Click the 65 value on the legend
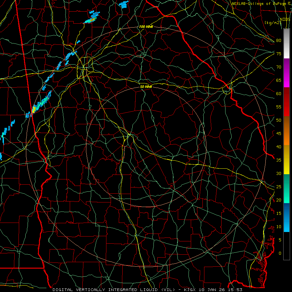This screenshot has width=292, height=292. coord(279,80)
